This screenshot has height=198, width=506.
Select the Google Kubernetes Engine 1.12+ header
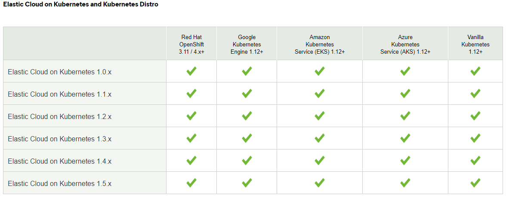(x=247, y=44)
